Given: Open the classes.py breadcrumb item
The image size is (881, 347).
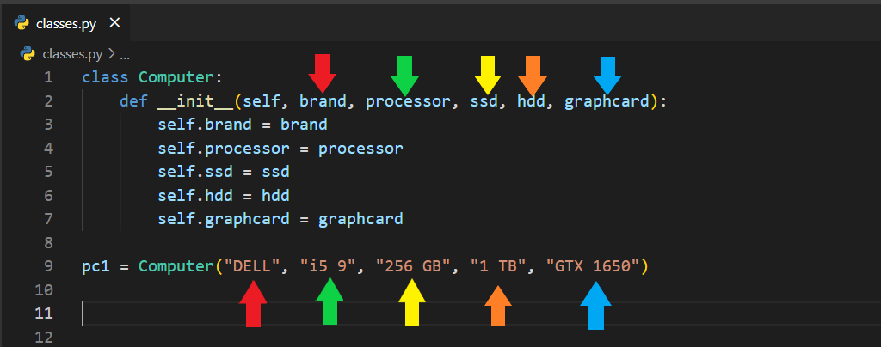Looking at the screenshot, I should point(71,54).
